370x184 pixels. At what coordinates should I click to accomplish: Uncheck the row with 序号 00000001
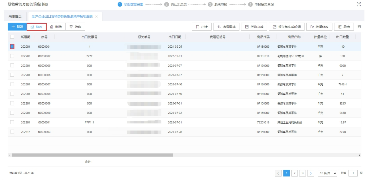coord(12,47)
